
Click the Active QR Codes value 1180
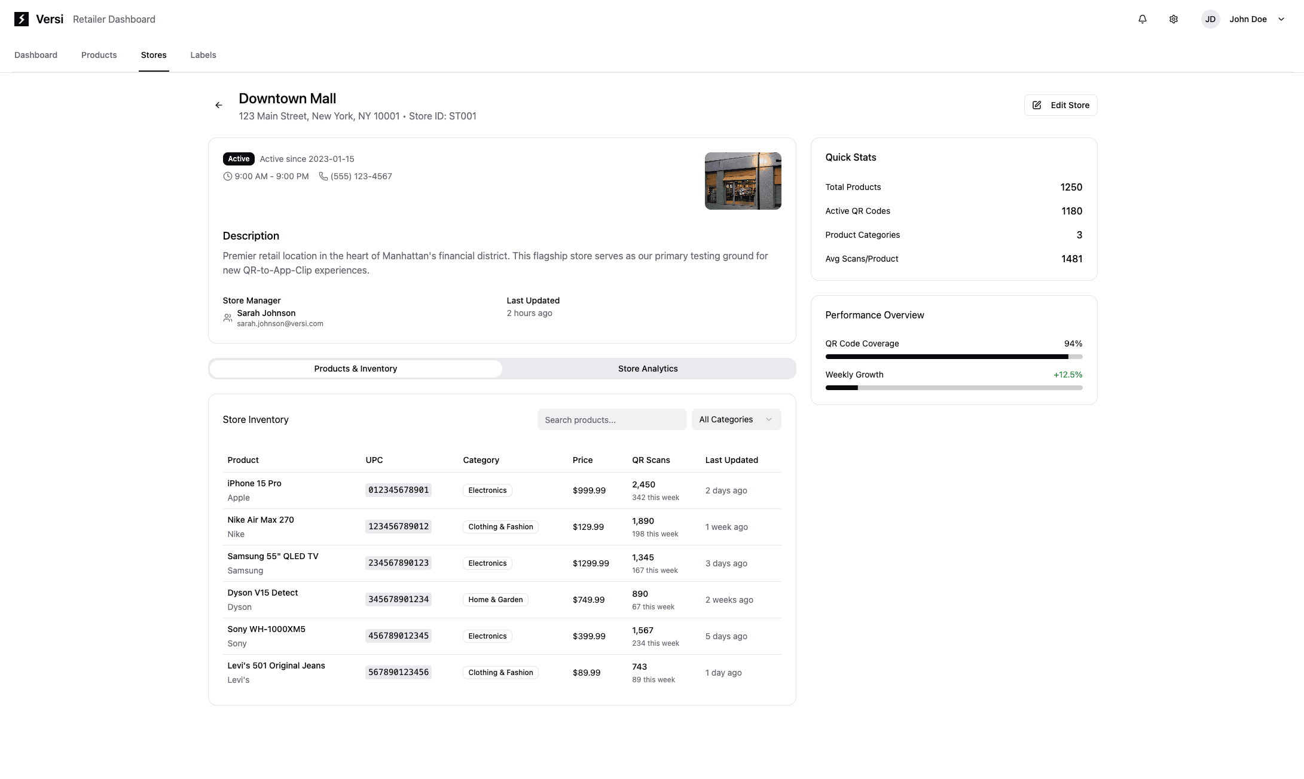tap(1071, 211)
